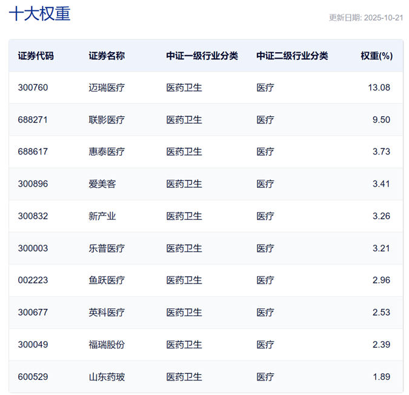The height and width of the screenshot is (395, 409).
Task: Click 医药卫生 in the 爱美客 row
Action: point(184,184)
